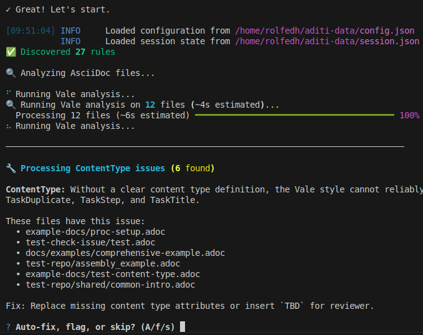Click the 'Discovered 27 rules' message
The image size is (423, 335).
68,52
